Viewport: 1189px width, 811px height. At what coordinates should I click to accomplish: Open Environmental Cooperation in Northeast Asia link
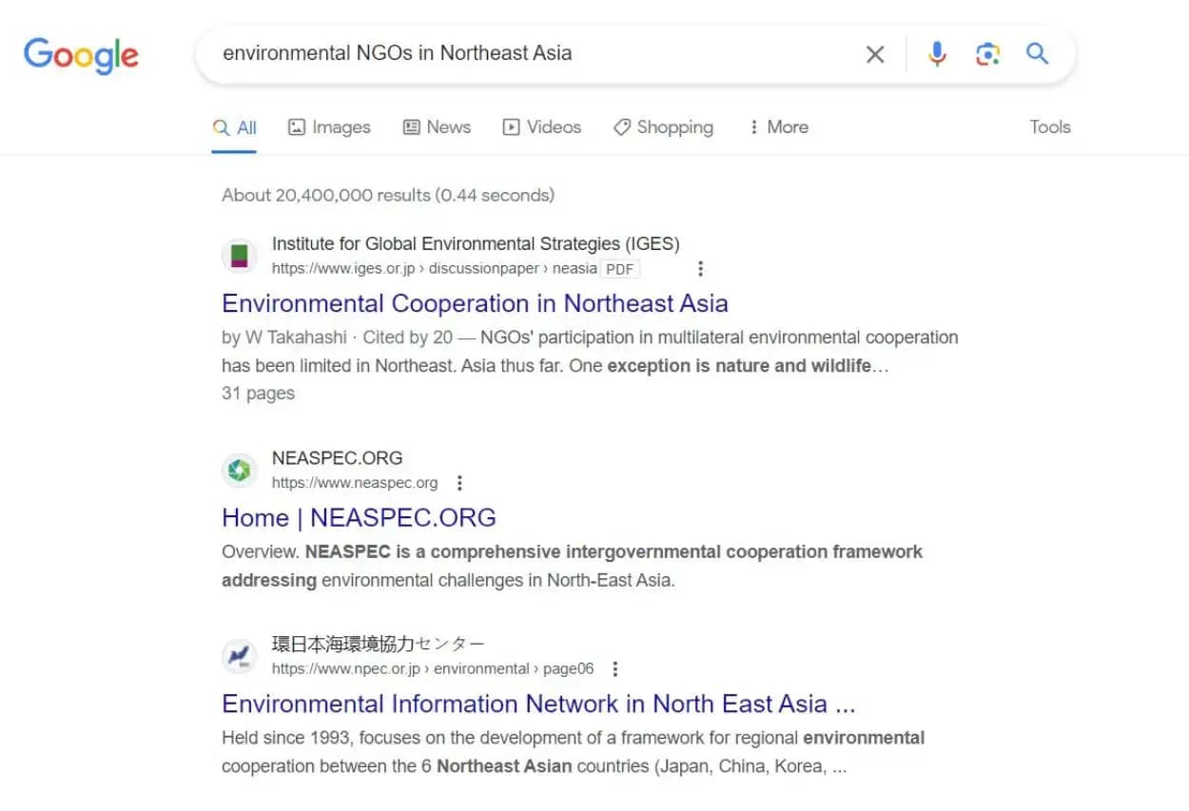point(475,303)
